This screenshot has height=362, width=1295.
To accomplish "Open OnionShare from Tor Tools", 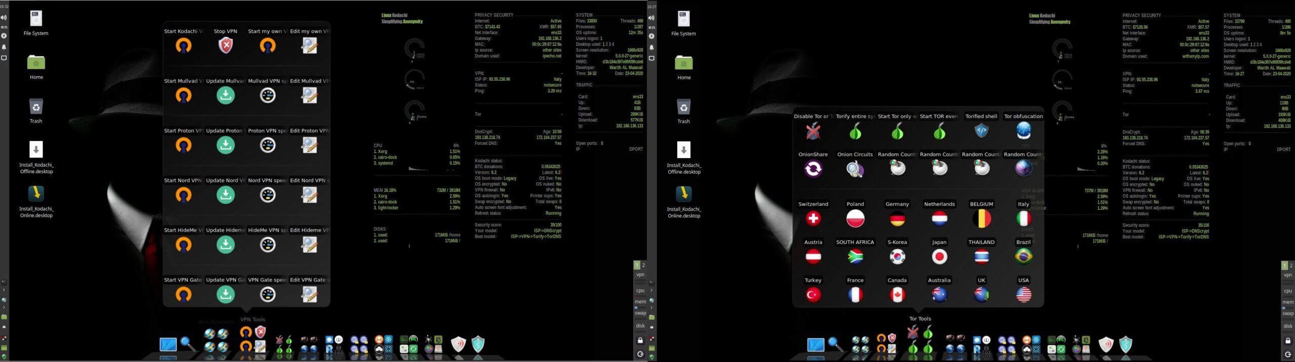I will click(x=813, y=169).
